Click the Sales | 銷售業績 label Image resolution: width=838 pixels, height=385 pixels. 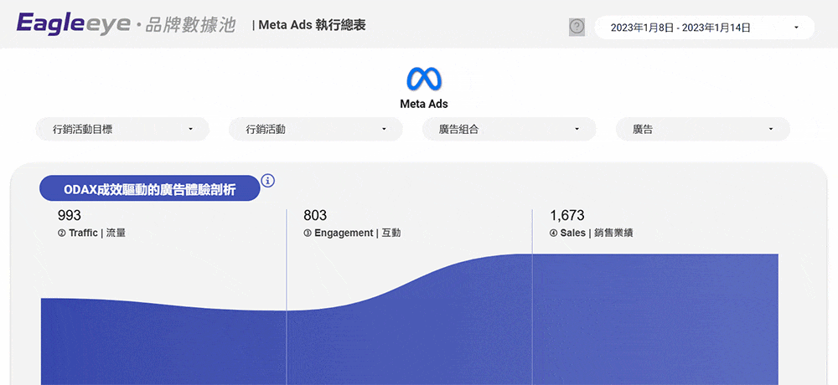click(x=592, y=234)
